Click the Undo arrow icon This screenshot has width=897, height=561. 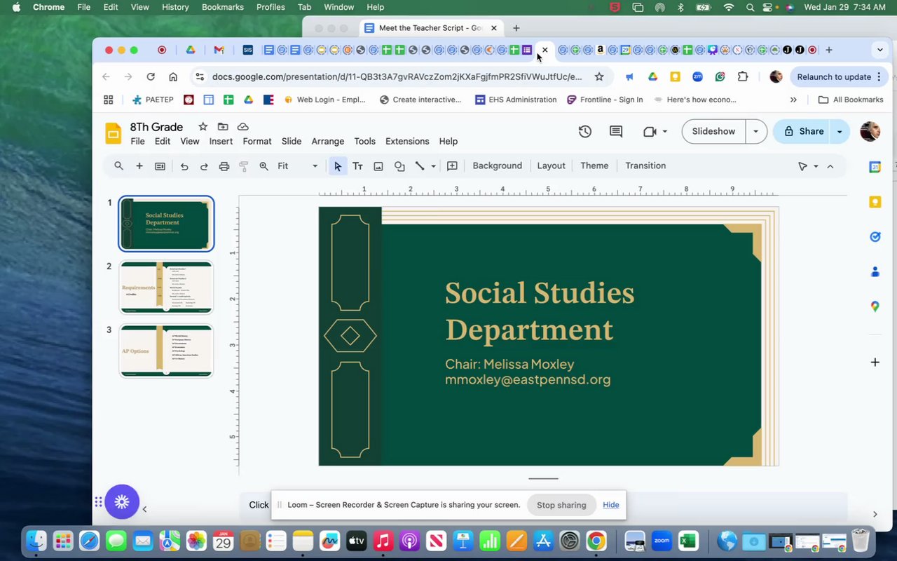184,166
